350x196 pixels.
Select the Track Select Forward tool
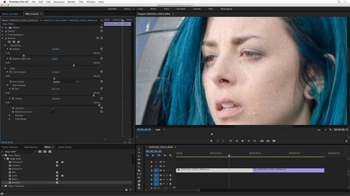point(139,152)
